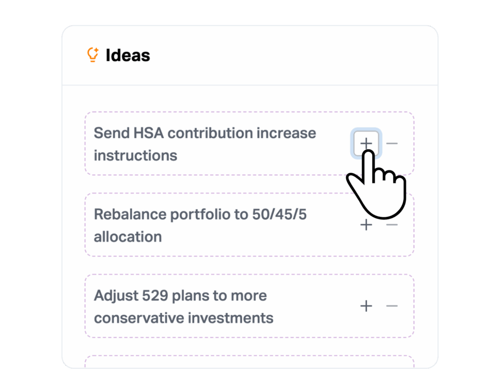Click the word "allocation" in second idea
Image resolution: width=500 pixels, height=369 pixels.
click(127, 237)
